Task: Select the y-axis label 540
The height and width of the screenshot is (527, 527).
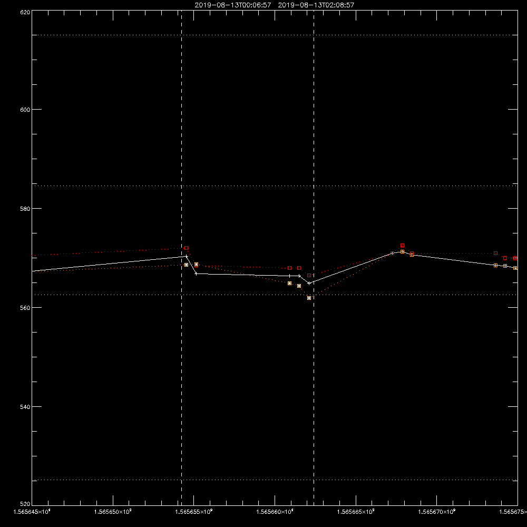Action: pyautogui.click(x=25, y=407)
